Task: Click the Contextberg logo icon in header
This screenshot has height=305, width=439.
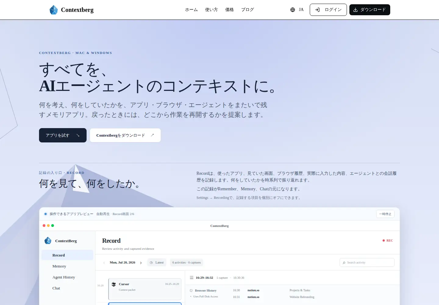Action: 54,10
